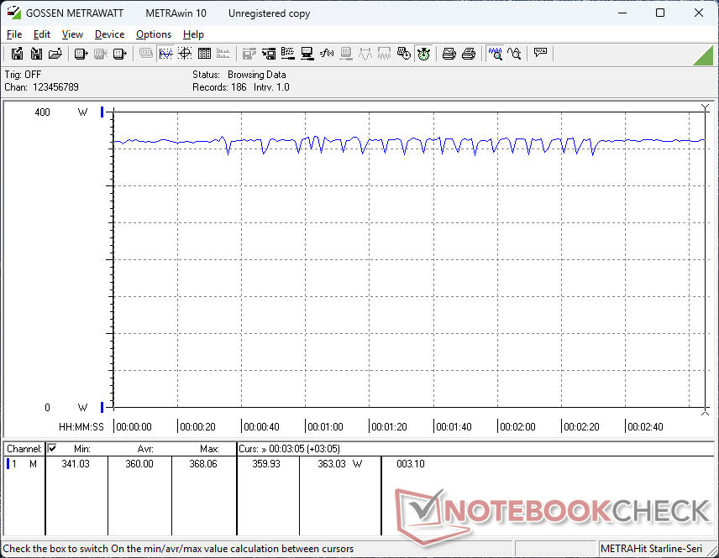Uncheck the min/avr/max cursor calculation checkbox
The height and width of the screenshot is (558, 719).
tap(52, 449)
